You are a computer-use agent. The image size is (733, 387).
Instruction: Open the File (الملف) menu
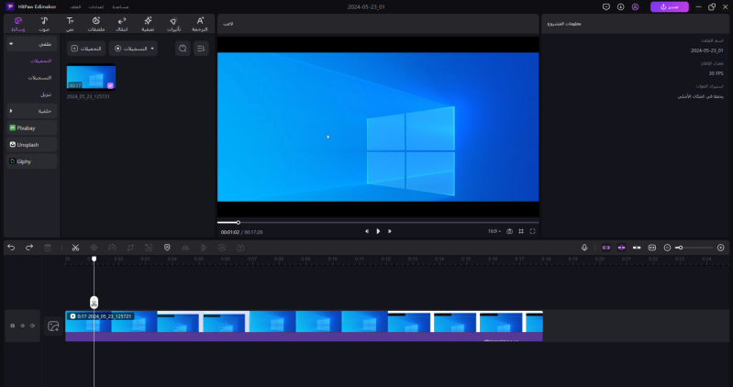[75, 7]
